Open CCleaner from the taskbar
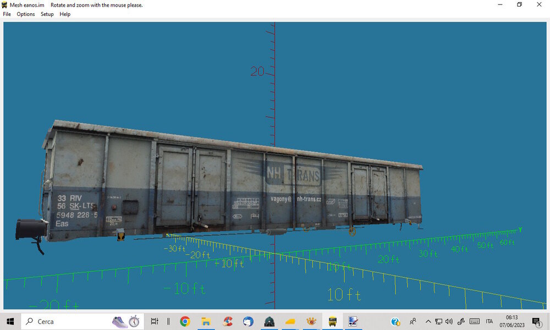The width and height of the screenshot is (550, 330). tap(228, 321)
